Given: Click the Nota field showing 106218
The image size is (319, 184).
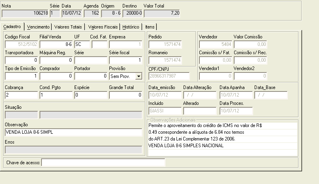Looking at the screenshot, I should coord(25,13).
